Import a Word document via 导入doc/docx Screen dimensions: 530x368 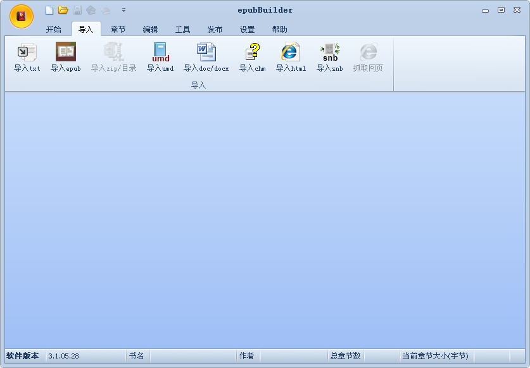click(206, 57)
